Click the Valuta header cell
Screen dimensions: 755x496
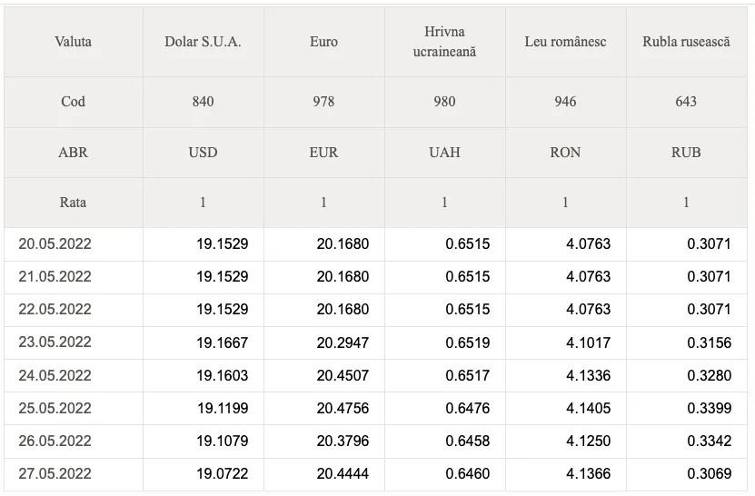(74, 42)
